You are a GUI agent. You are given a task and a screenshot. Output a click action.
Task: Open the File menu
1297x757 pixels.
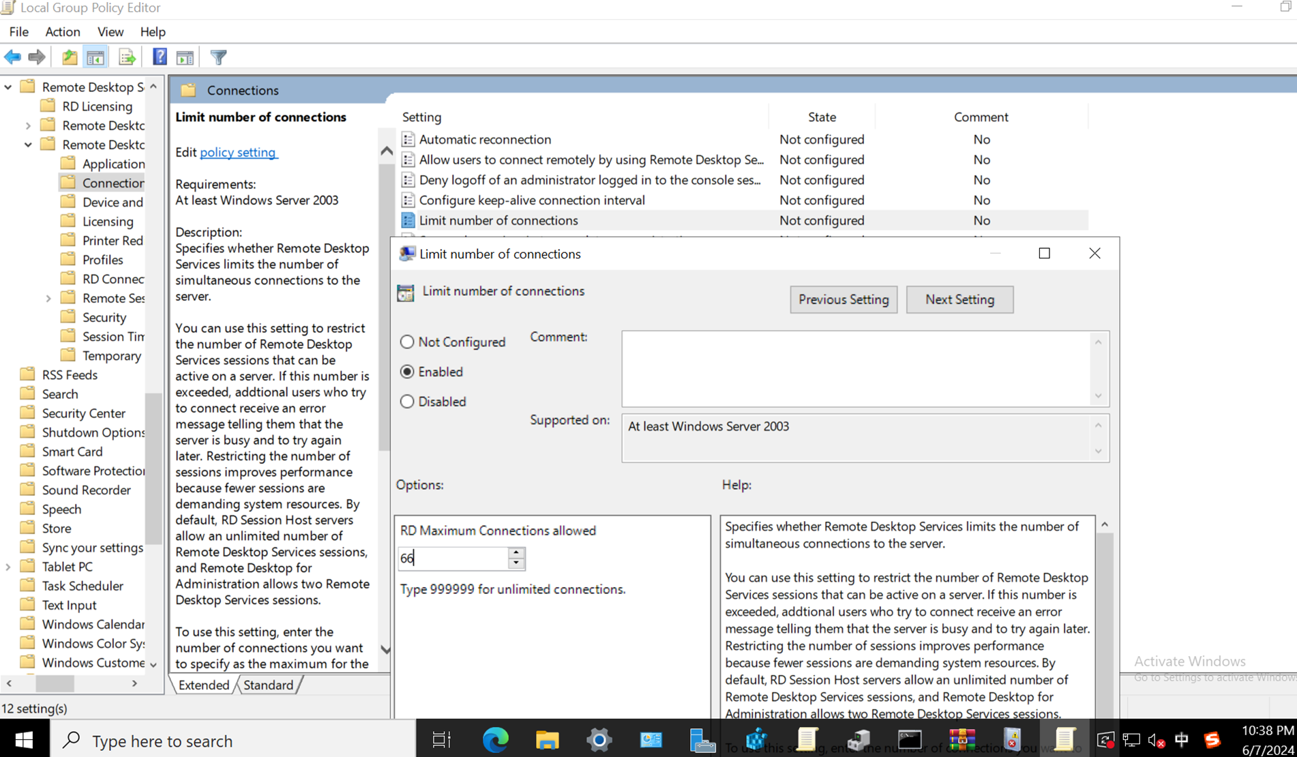(x=18, y=32)
